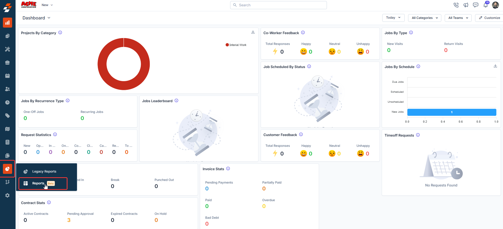Open the price tag sidebar icon

coord(7,116)
